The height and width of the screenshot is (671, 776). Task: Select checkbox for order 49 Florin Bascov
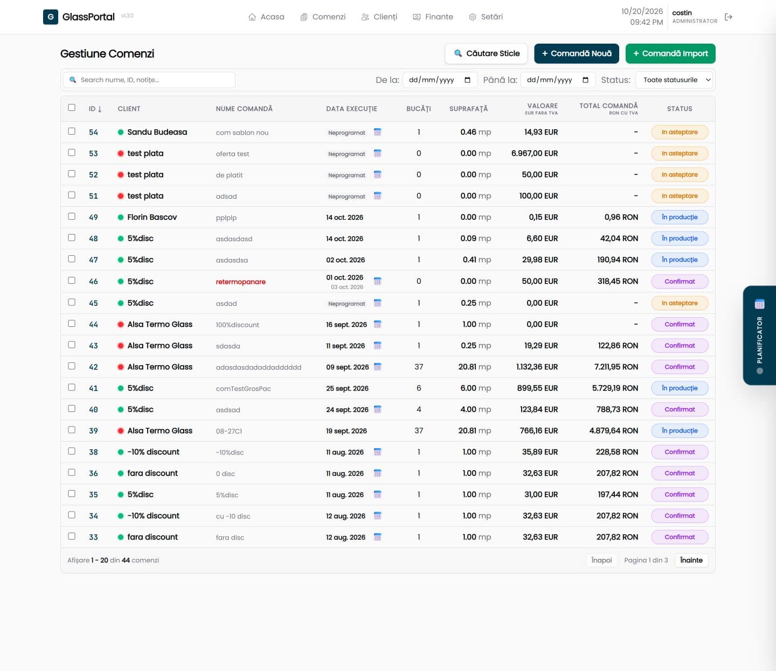point(72,216)
